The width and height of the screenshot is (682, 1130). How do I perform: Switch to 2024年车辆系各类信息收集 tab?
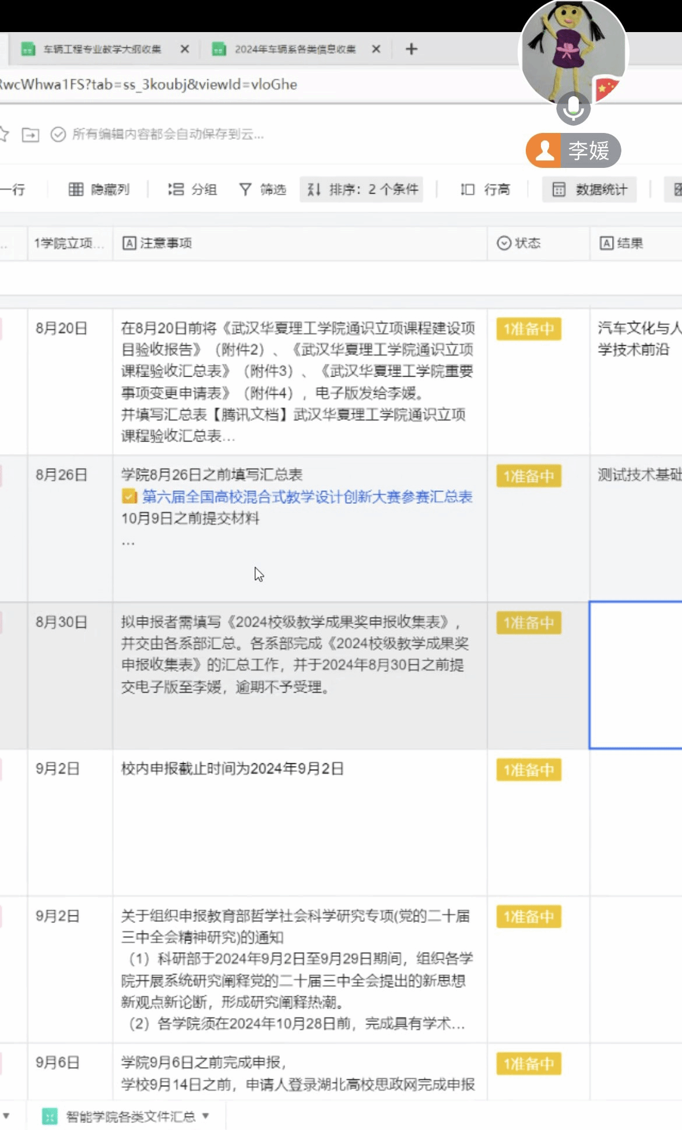click(294, 50)
